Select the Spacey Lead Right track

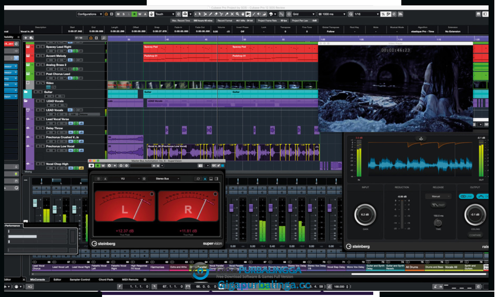(59, 47)
